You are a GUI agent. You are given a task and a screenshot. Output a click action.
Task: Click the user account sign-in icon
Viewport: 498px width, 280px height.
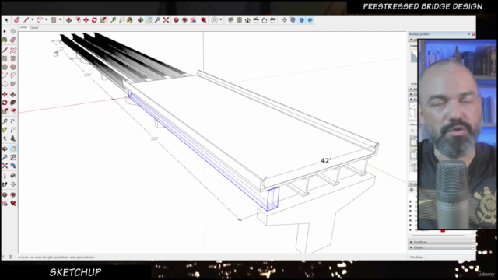(x=215, y=20)
